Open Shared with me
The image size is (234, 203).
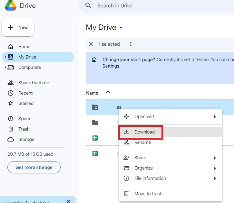(x=38, y=83)
